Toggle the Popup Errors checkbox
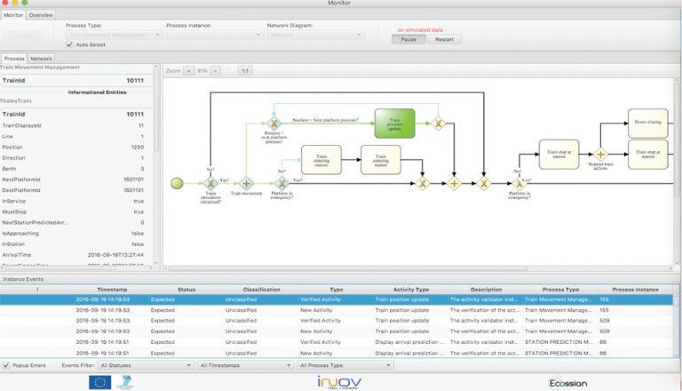The height and width of the screenshot is (391, 682). tap(8, 364)
